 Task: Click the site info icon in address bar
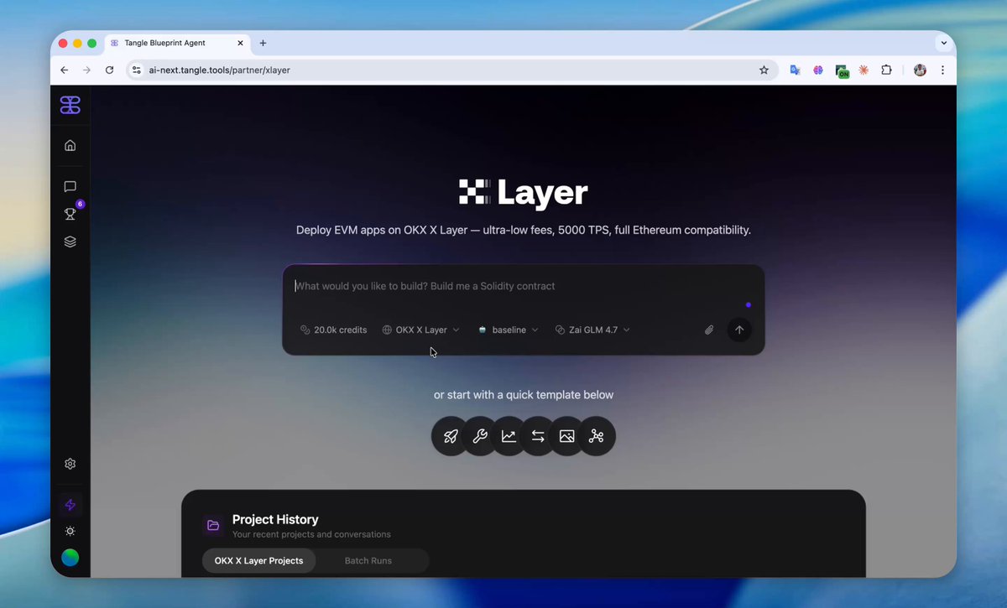click(137, 70)
